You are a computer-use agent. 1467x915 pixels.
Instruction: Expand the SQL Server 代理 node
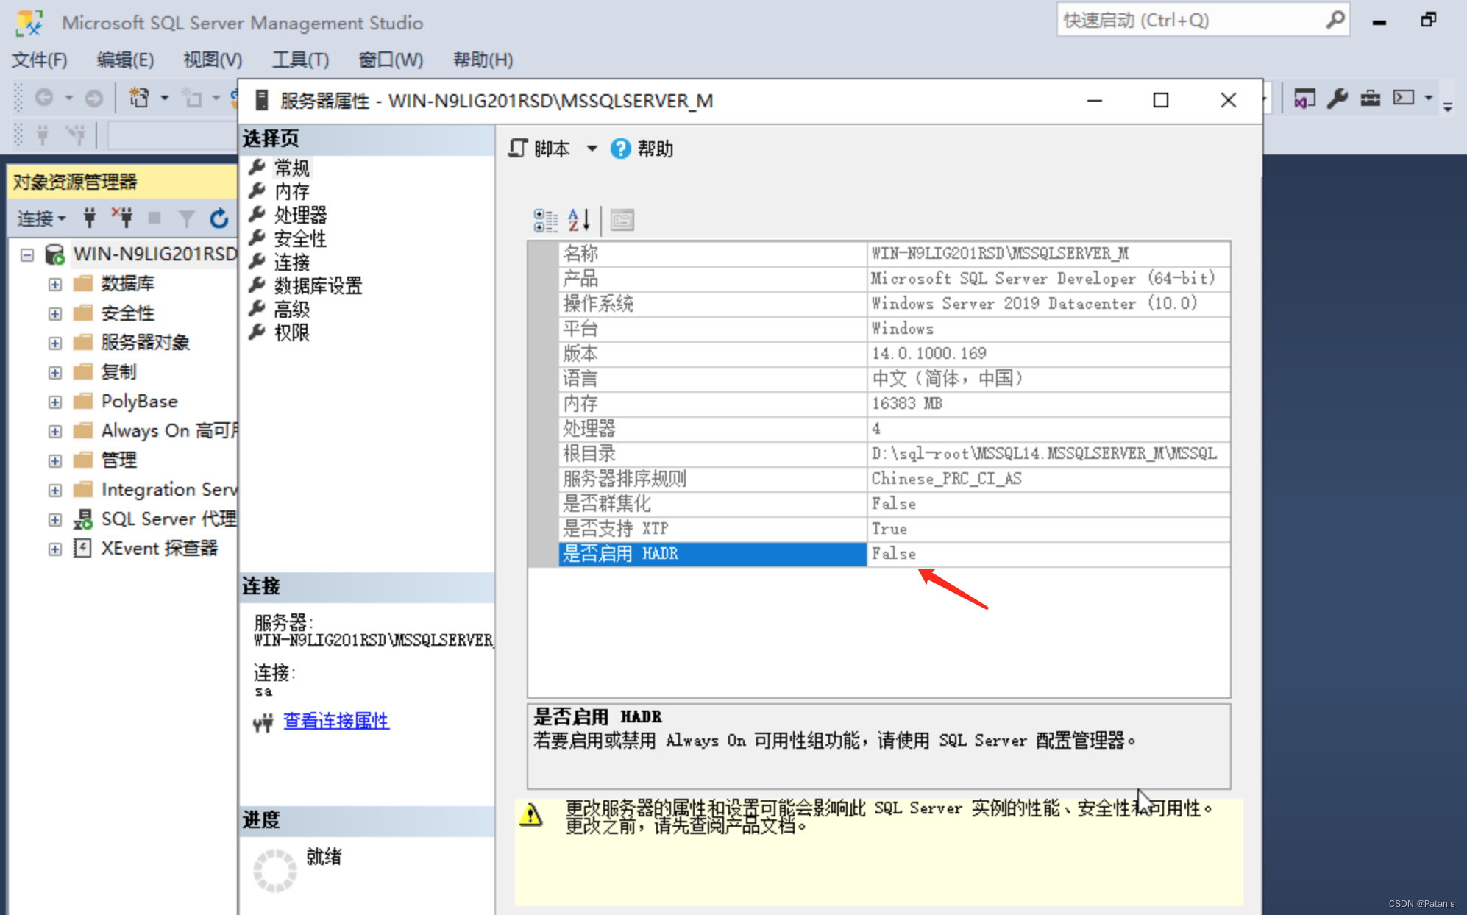click(x=55, y=520)
